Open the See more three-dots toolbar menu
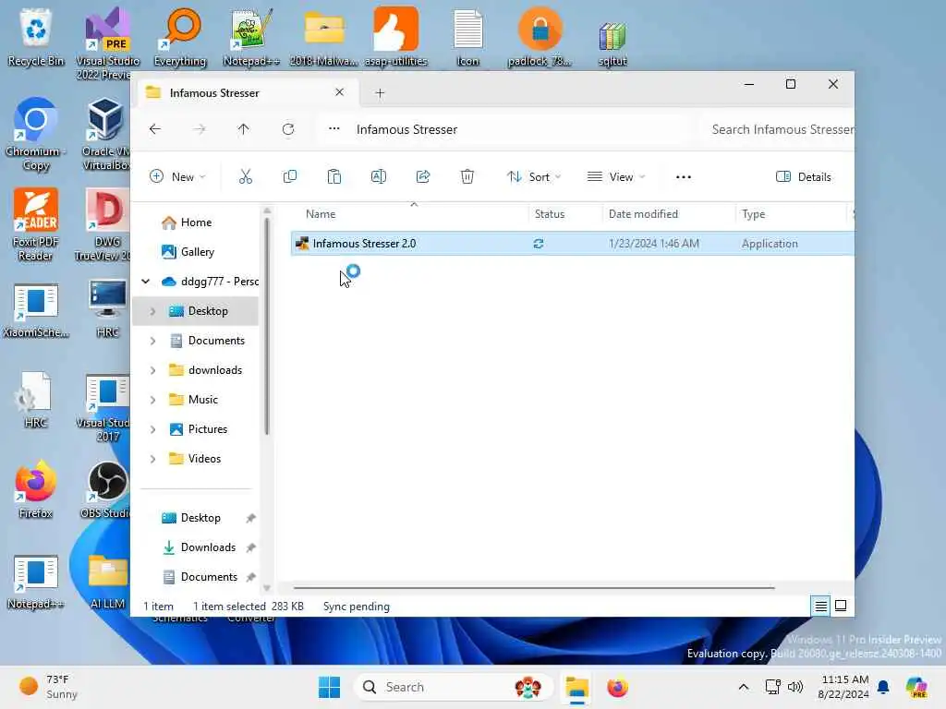This screenshot has width=946, height=709. click(683, 176)
